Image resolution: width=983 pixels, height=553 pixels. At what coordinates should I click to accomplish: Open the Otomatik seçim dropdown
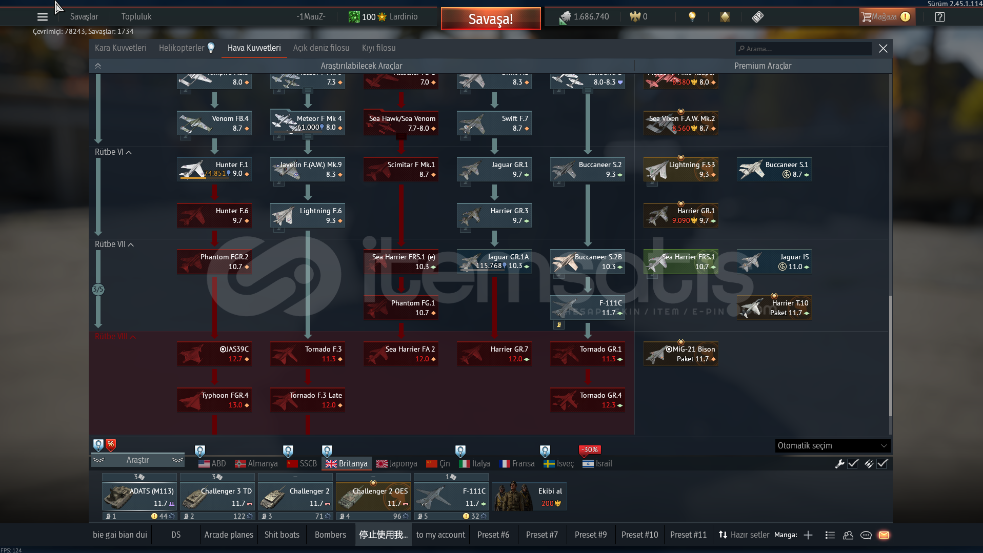tap(832, 446)
